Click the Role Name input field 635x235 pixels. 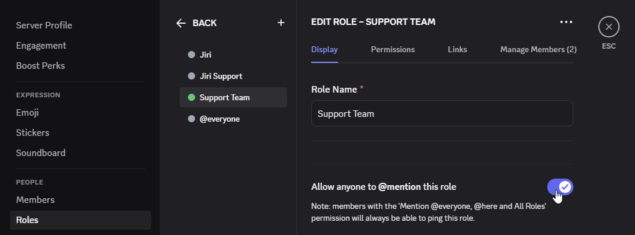point(442,113)
